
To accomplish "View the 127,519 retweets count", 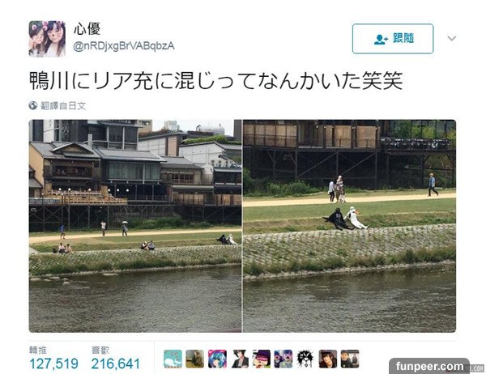I will (53, 363).
